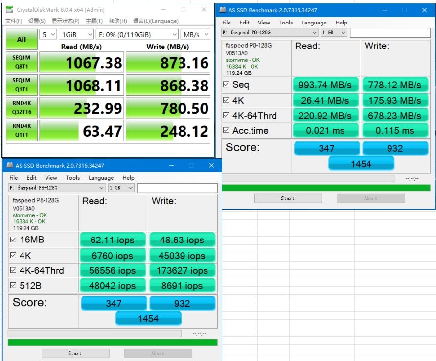Open the test count dropdown showing 5
Viewport: 436px width, 361px height.
point(48,34)
